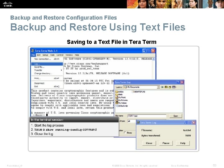Select the DESKTOP.INI file

click(x=138, y=92)
